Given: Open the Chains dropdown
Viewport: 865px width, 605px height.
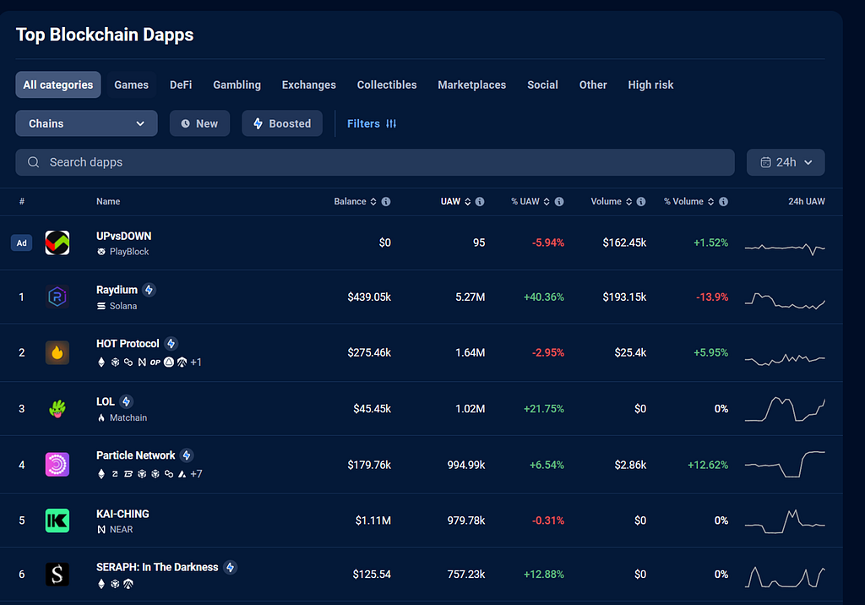Looking at the screenshot, I should [87, 123].
